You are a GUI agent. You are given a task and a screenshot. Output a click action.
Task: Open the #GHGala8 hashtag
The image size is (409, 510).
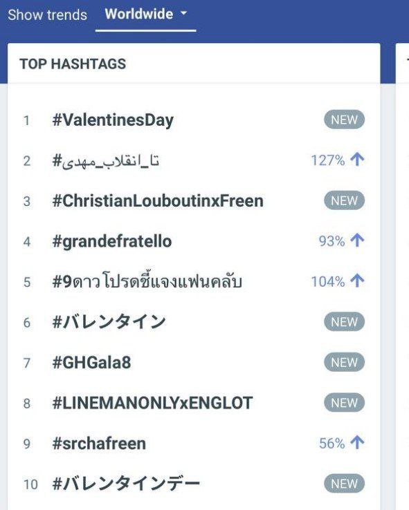point(91,362)
